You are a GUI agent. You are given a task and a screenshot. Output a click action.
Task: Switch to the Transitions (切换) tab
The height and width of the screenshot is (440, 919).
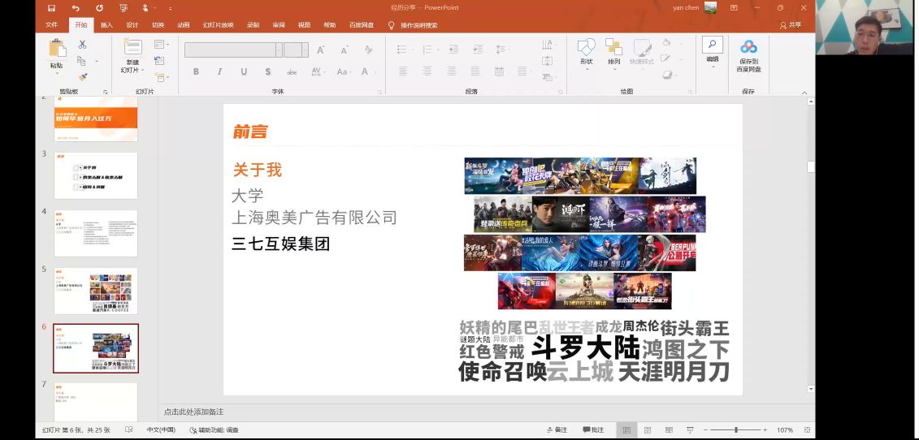tap(158, 25)
